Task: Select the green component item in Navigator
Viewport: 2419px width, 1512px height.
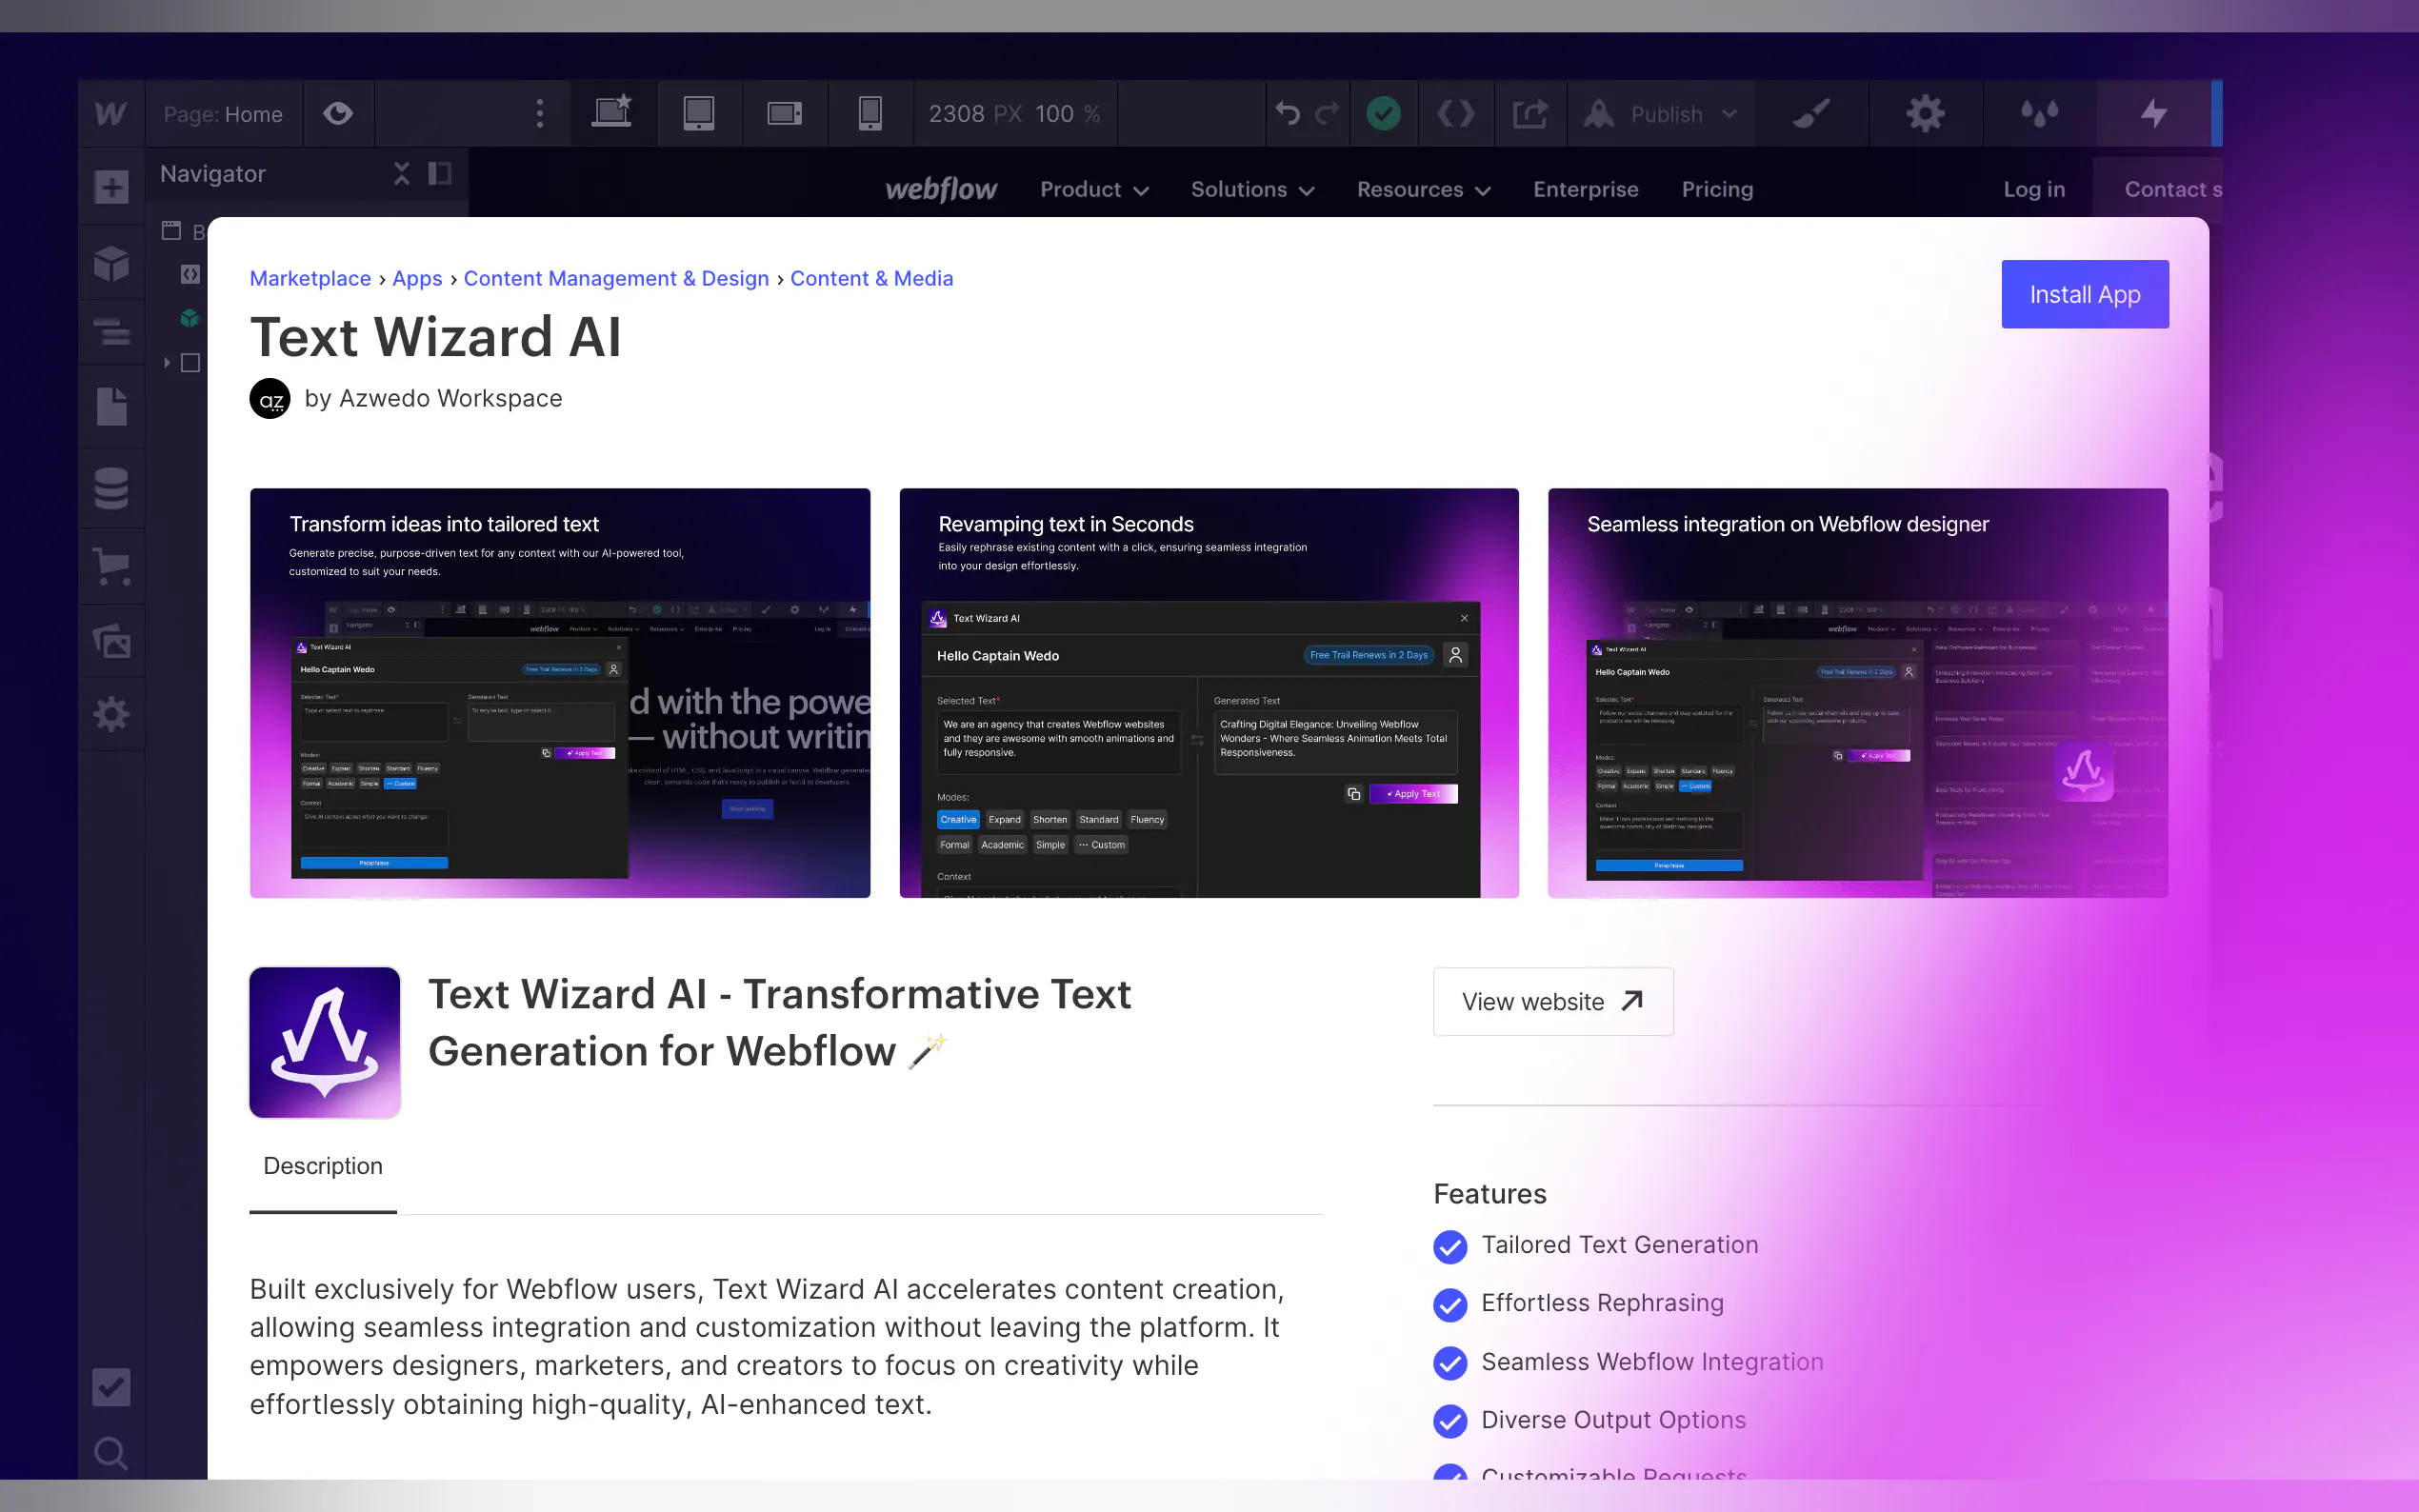Action: [x=190, y=319]
